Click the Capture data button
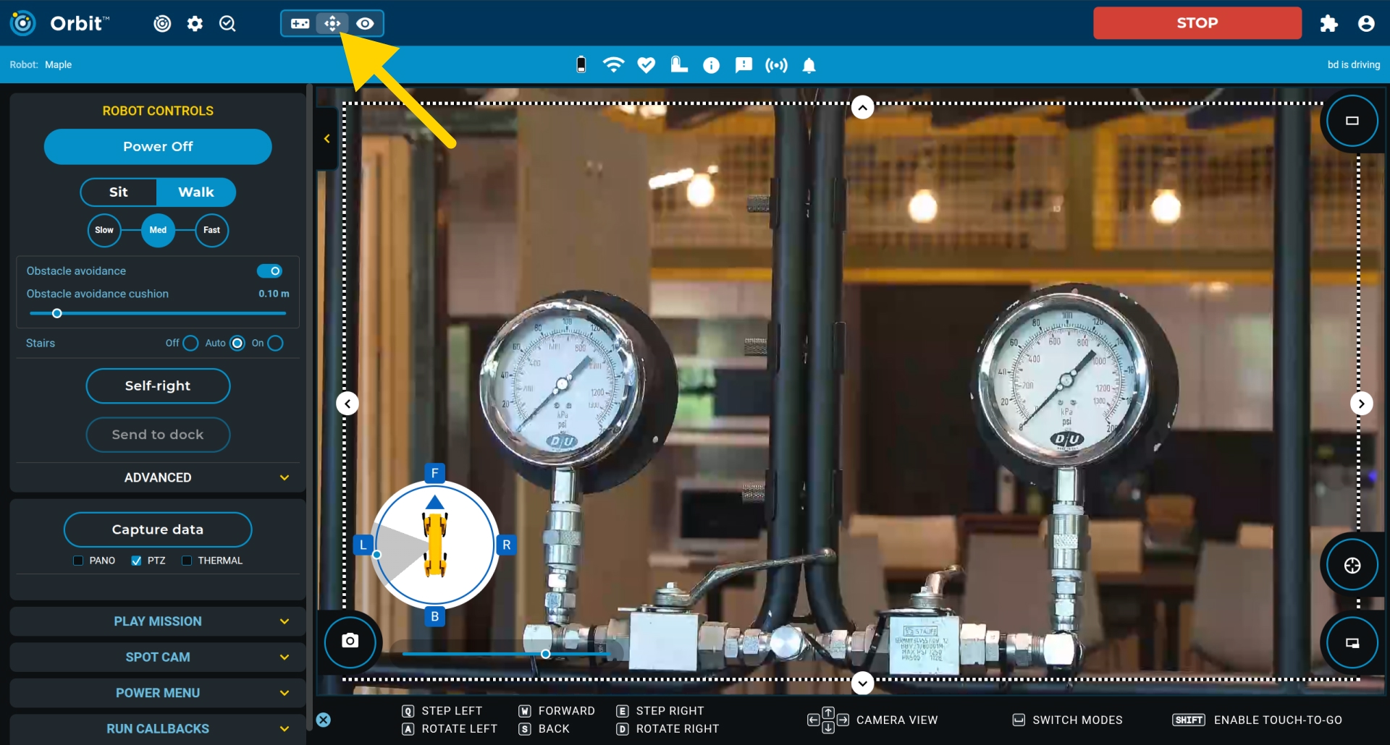The image size is (1390, 745). pyautogui.click(x=158, y=529)
